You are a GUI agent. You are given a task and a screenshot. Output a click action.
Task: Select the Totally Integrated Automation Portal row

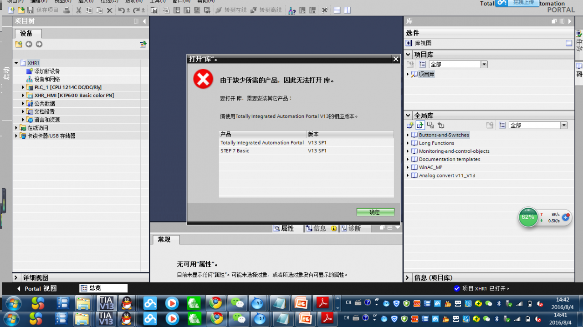pyautogui.click(x=306, y=143)
